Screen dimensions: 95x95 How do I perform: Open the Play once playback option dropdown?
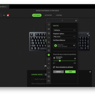[64, 37]
